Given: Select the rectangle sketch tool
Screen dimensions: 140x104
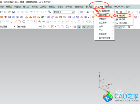Looking at the screenshot, I should point(36,22).
